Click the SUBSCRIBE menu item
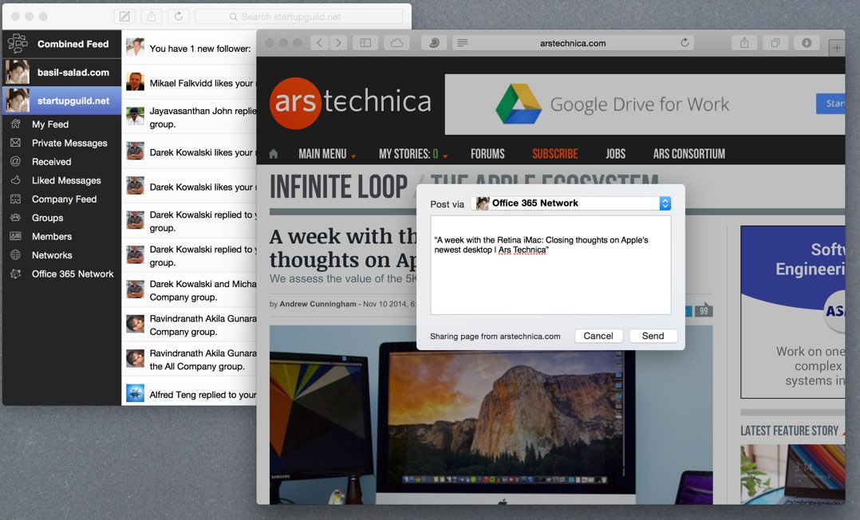The height and width of the screenshot is (520, 860). (x=555, y=154)
